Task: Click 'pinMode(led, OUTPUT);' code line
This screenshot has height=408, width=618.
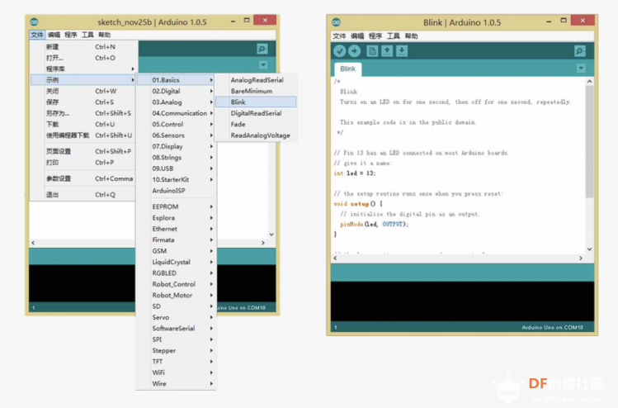Action: pyautogui.click(x=374, y=224)
